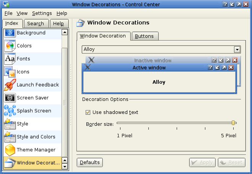
Task: Click the Window Decorations sidebar icon
Action: click(x=10, y=163)
